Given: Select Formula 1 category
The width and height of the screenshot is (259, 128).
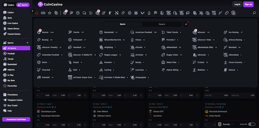Looking at the screenshot, I should [x=170, y=40].
